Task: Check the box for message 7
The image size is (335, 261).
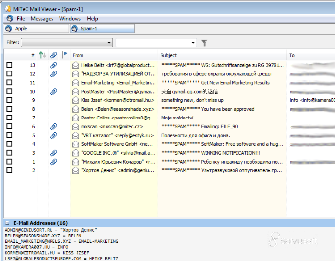Action: (9, 118)
